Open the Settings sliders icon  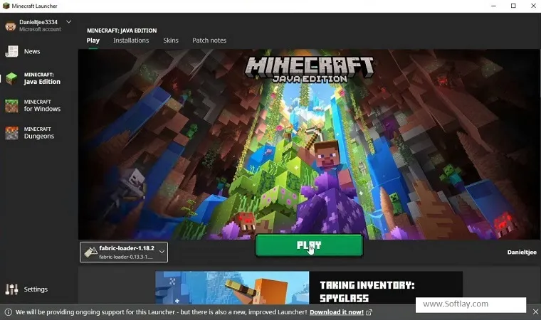click(11, 289)
